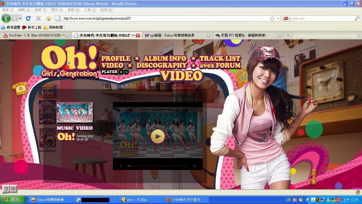Click the Stop loading X icon

pos(38,18)
